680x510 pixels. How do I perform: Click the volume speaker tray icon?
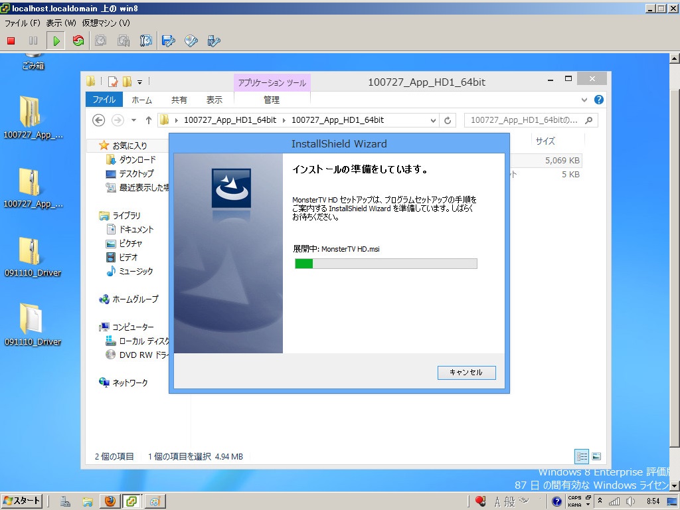click(x=630, y=501)
